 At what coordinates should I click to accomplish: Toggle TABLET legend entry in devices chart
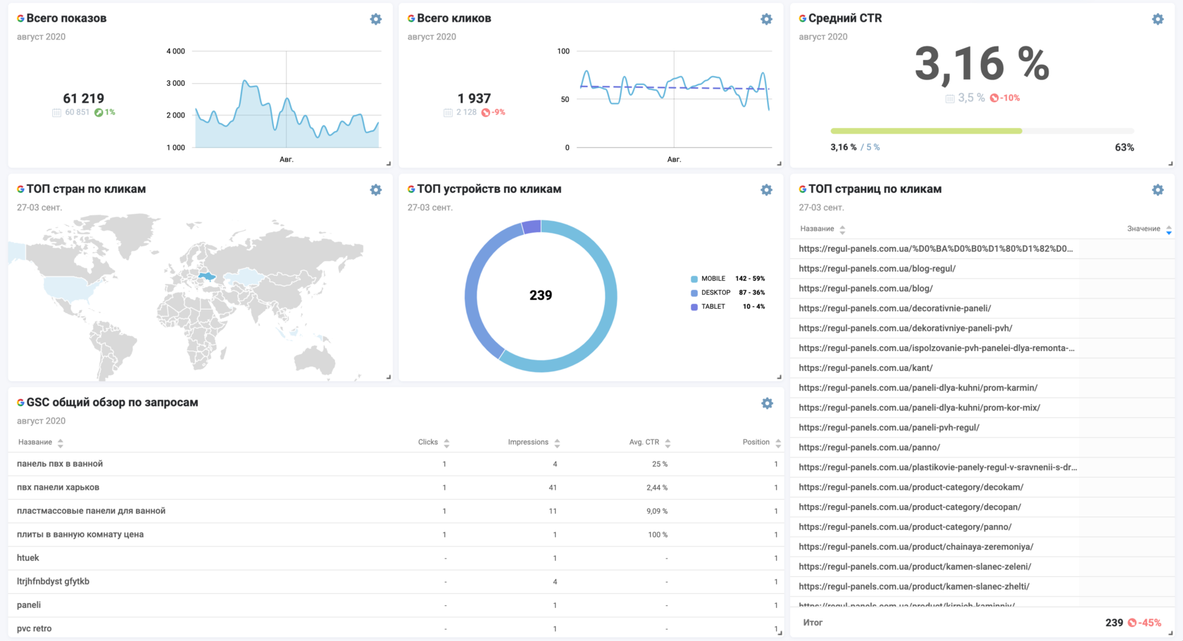point(713,307)
